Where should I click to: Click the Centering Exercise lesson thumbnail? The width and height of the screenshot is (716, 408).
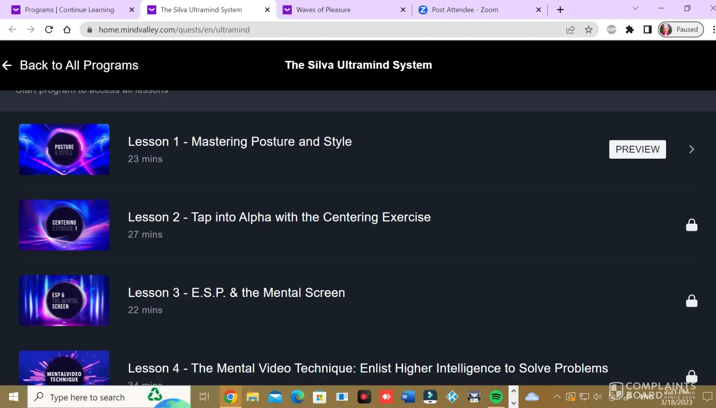(64, 225)
